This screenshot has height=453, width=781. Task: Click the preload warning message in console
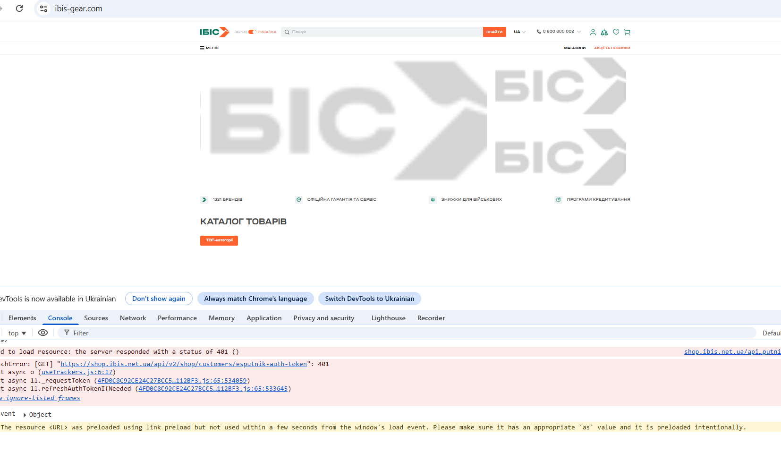[x=373, y=427]
